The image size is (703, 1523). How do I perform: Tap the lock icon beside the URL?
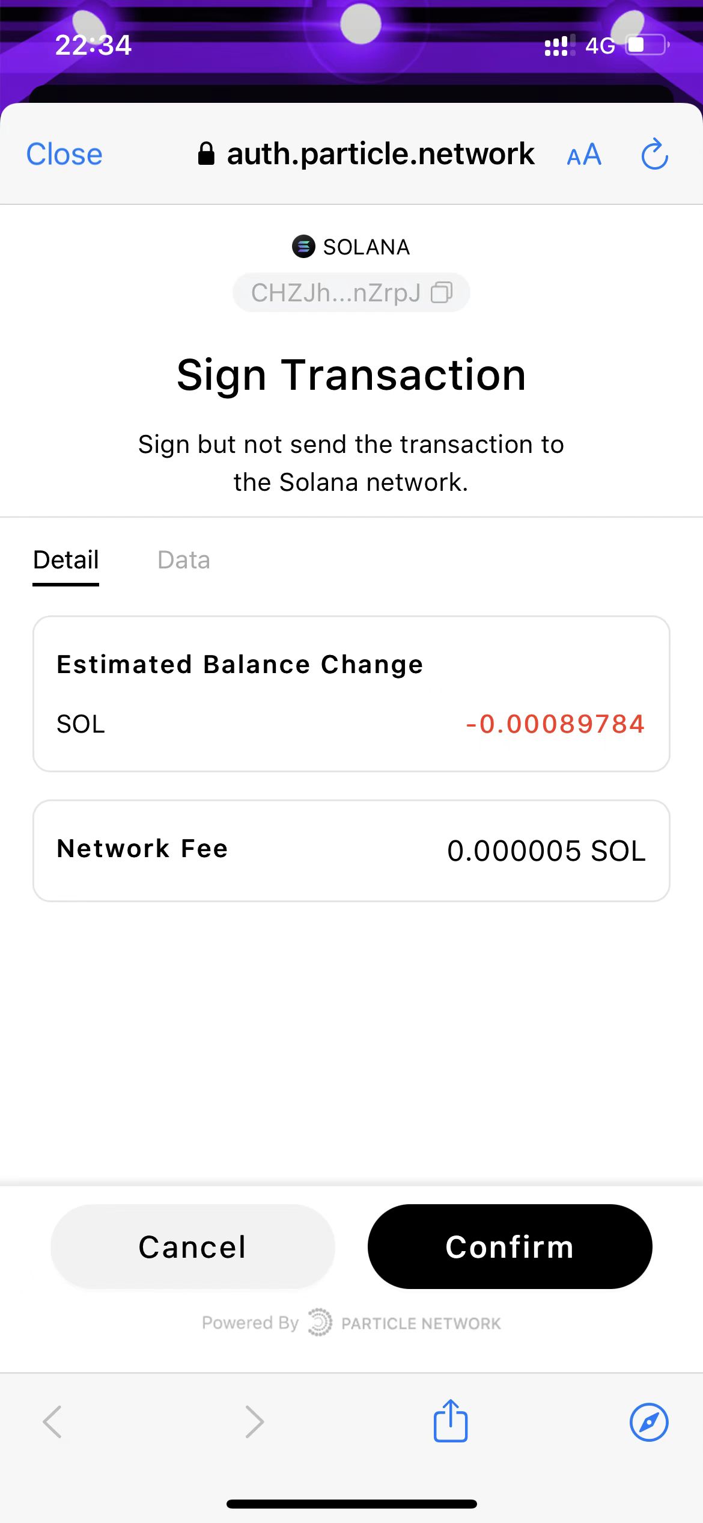pos(206,154)
